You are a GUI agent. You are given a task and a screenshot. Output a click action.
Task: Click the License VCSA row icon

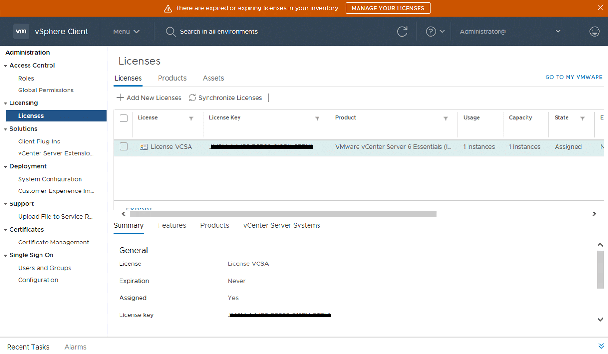tap(143, 147)
